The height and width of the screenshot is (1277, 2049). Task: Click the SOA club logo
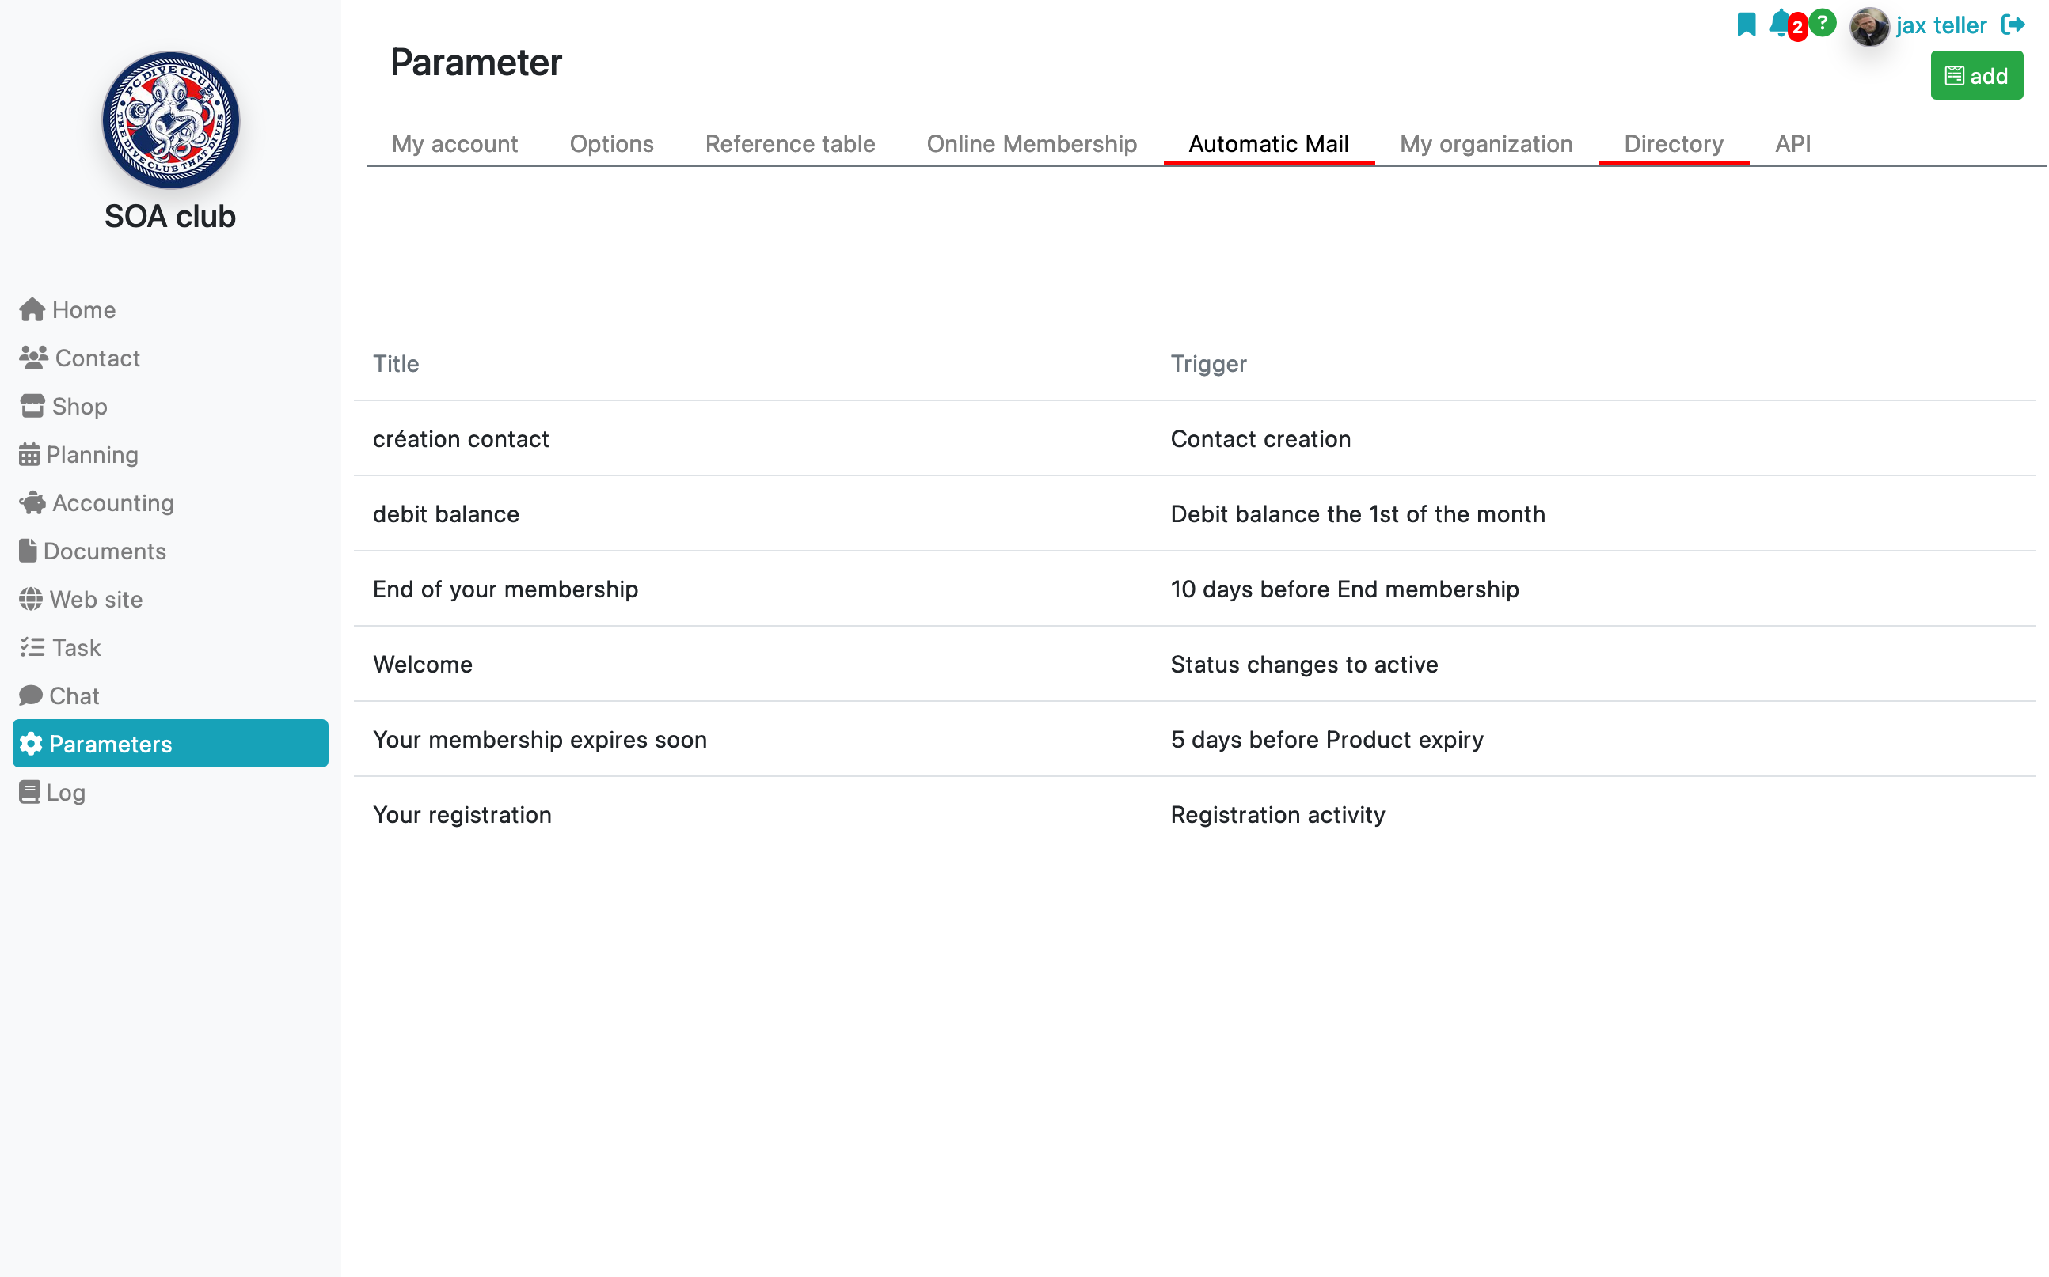(x=171, y=120)
